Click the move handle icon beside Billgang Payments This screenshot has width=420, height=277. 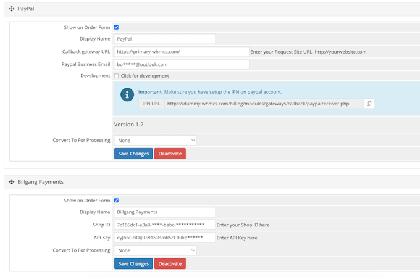(x=12, y=182)
